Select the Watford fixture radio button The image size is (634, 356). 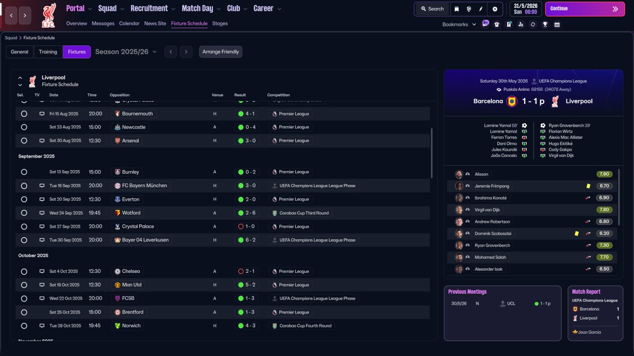coord(24,213)
